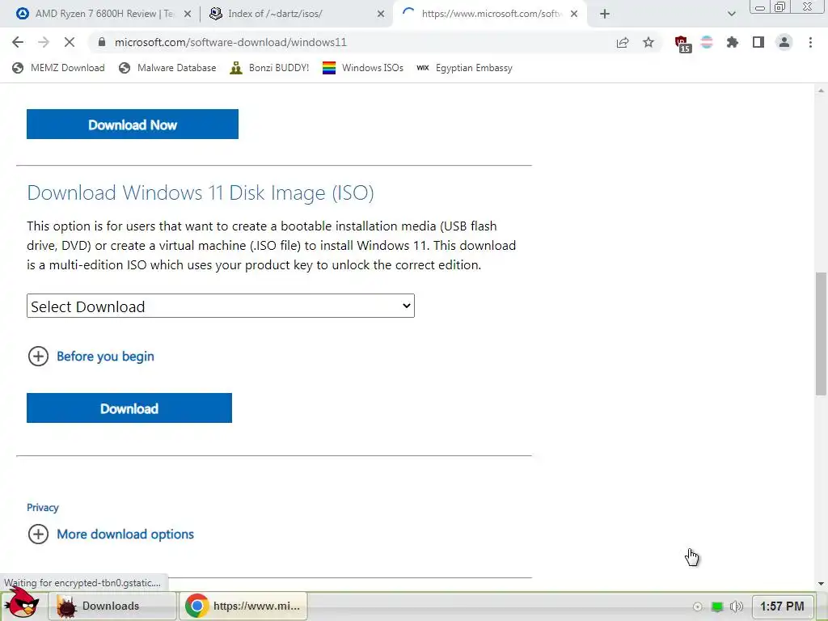Viewport: 828px width, 621px height.
Task: Click the Download Now button
Action: pyautogui.click(x=133, y=124)
